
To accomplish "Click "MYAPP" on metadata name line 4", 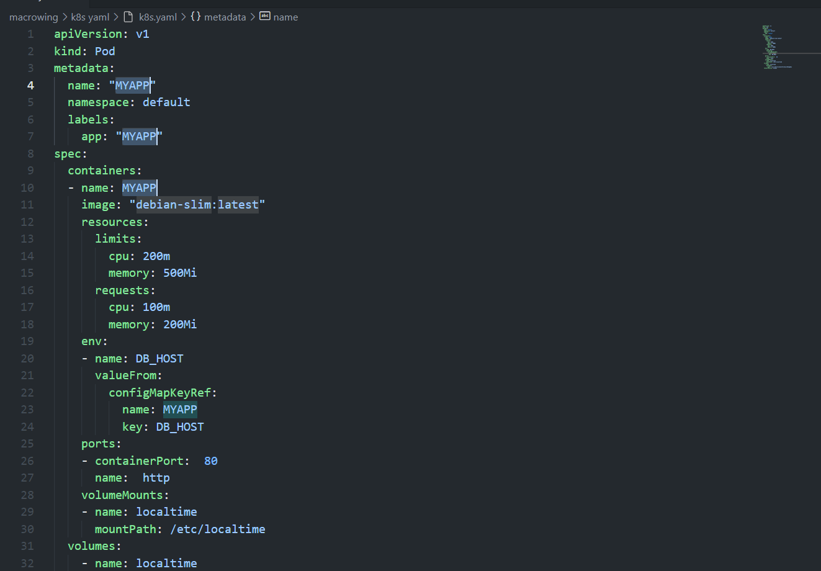I will [132, 85].
